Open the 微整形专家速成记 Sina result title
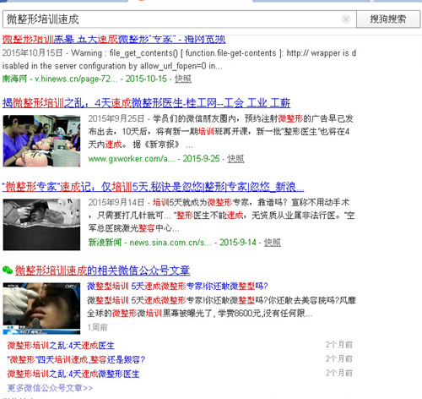422x399 pixels. (x=153, y=187)
